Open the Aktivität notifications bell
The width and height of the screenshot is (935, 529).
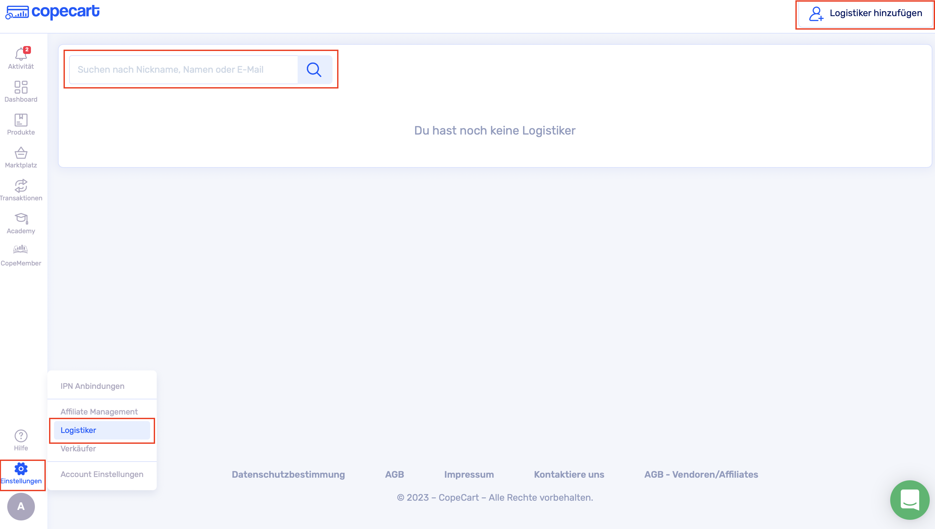coord(21,55)
